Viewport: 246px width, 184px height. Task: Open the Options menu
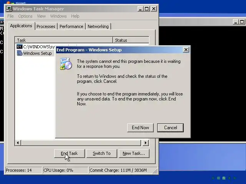click(25, 16)
